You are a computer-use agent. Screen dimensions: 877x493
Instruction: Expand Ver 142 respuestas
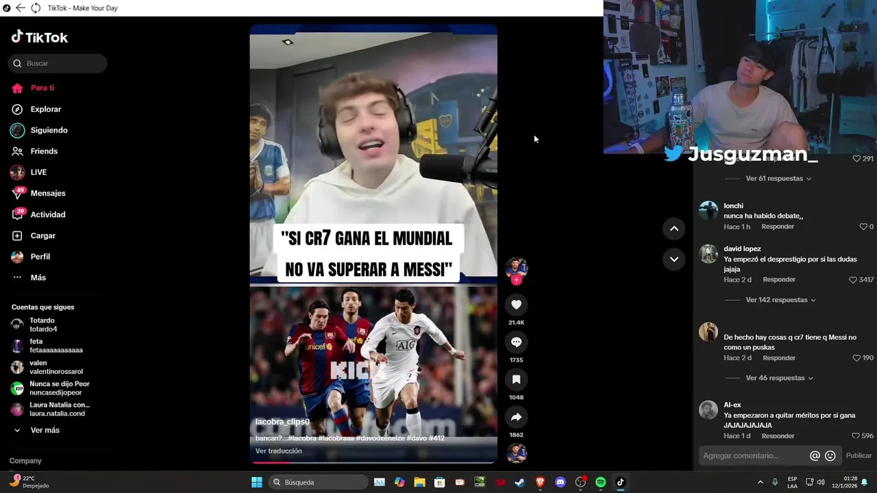tap(780, 300)
